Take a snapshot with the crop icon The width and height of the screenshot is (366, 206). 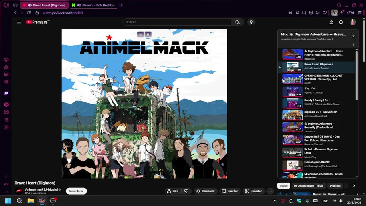click(x=304, y=13)
